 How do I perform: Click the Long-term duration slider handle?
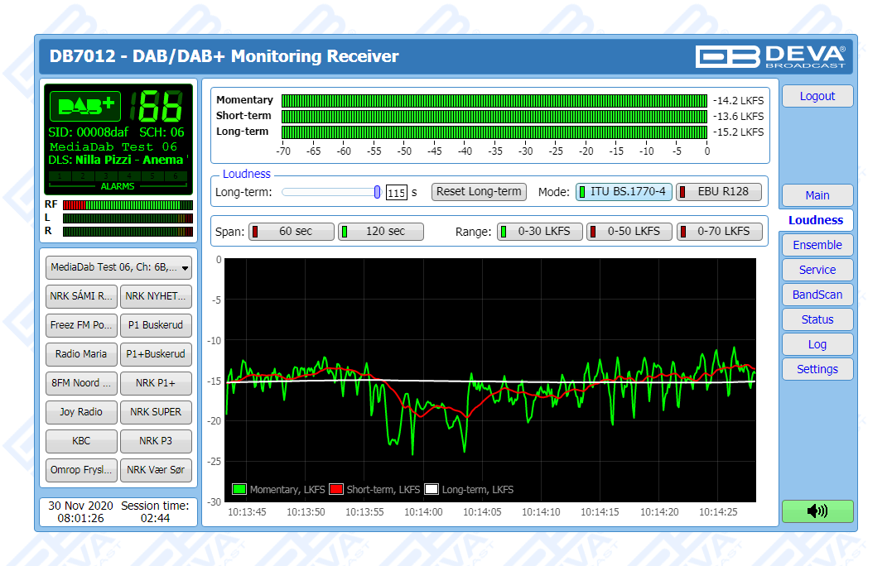tap(377, 192)
